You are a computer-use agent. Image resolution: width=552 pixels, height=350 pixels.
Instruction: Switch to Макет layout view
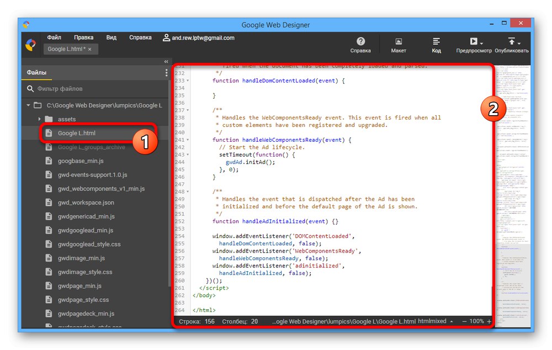399,45
